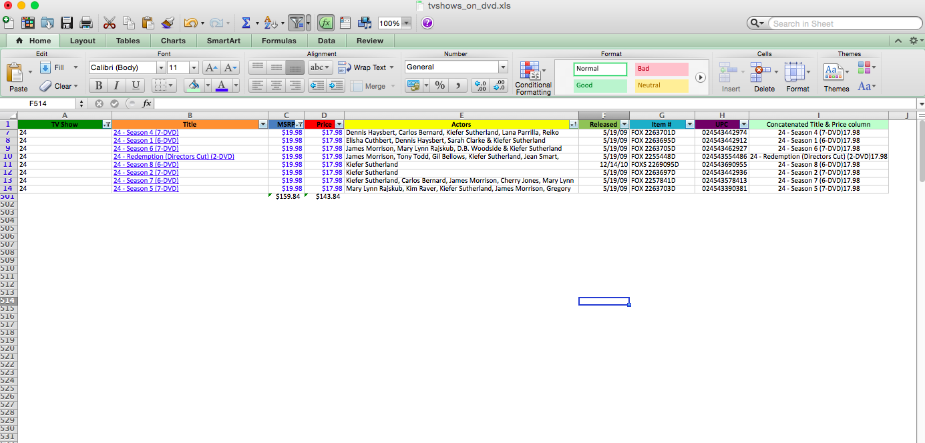
Task: Click the Print icon
Action: (x=86, y=23)
